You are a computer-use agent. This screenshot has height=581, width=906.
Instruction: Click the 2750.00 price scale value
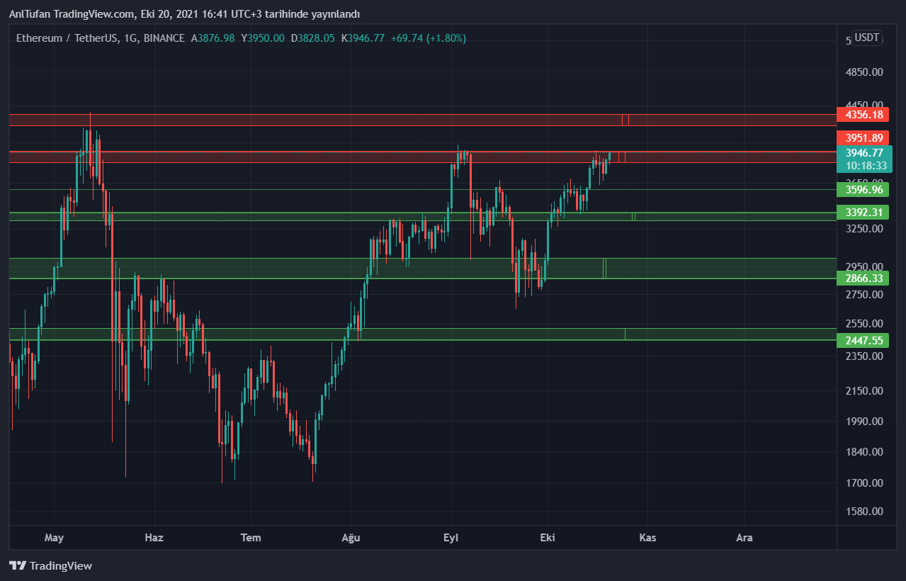[x=864, y=294]
